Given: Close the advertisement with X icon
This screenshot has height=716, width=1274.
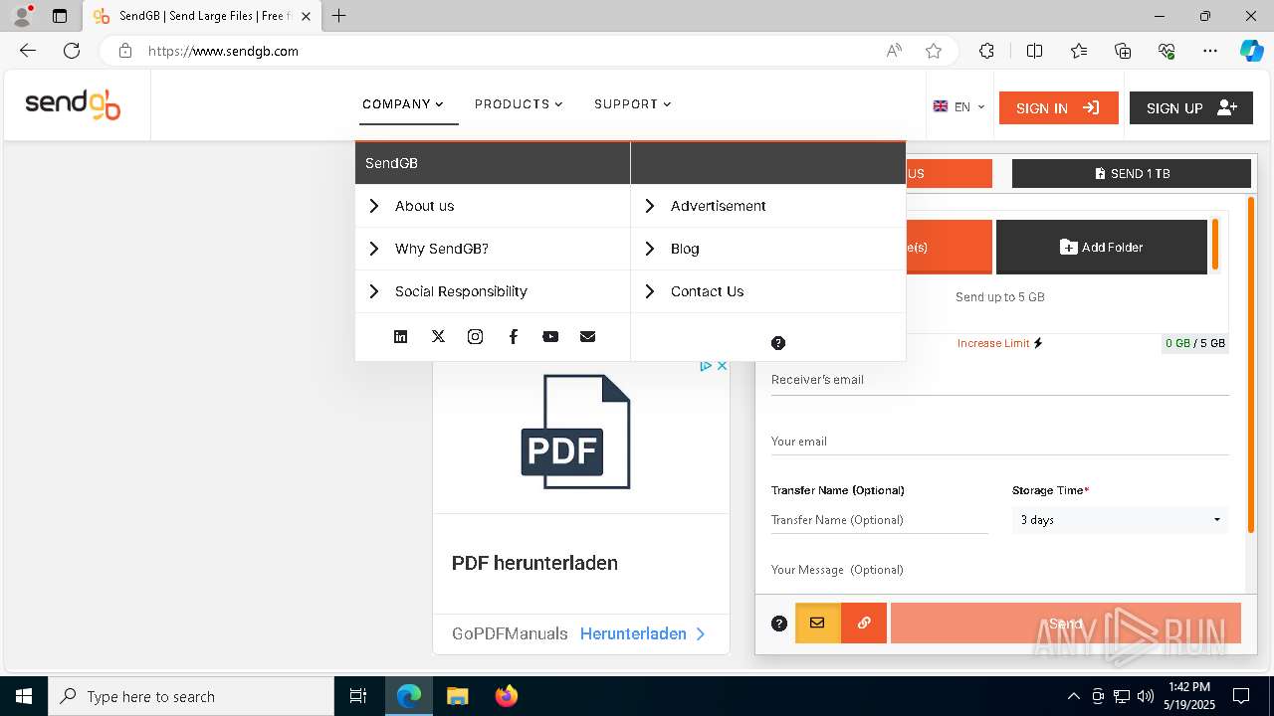Looking at the screenshot, I should [x=723, y=366].
